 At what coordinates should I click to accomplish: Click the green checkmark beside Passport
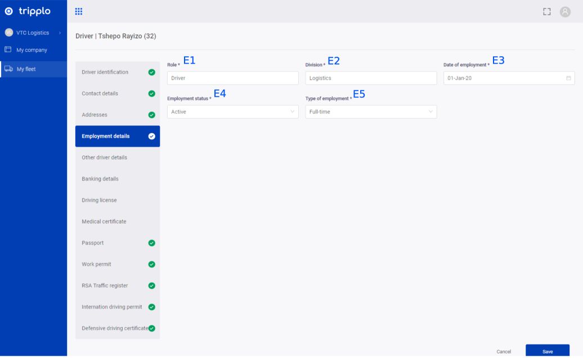[151, 243]
